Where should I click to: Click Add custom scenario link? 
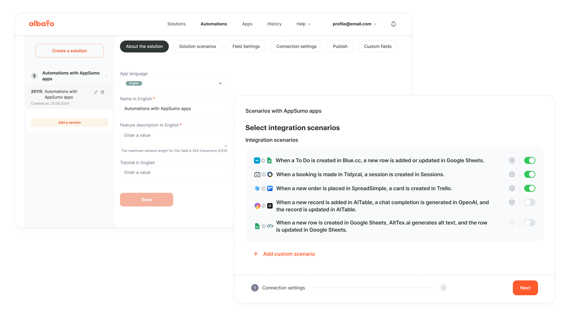(289, 254)
